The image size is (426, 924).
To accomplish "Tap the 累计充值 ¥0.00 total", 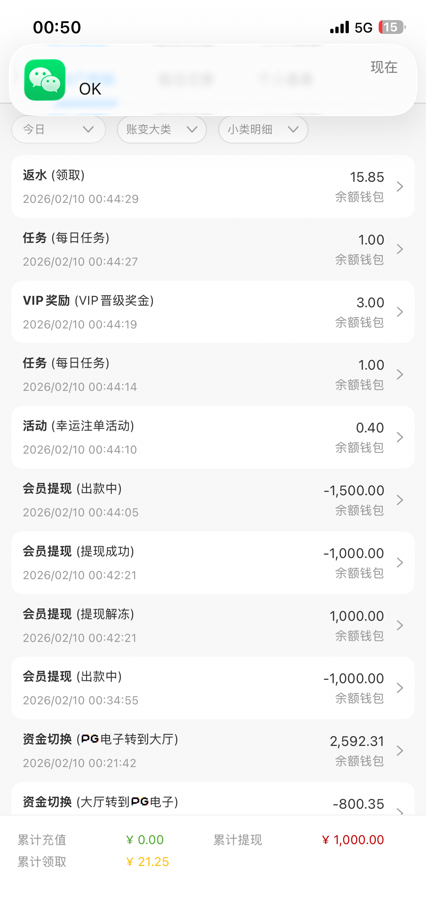I will point(145,840).
